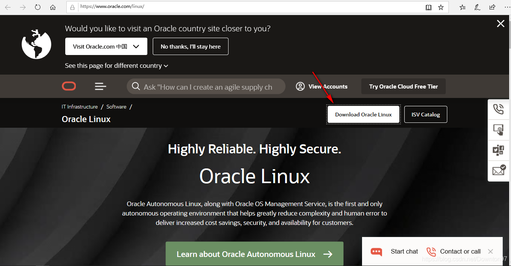Click the browser address bar URL

pos(112,7)
